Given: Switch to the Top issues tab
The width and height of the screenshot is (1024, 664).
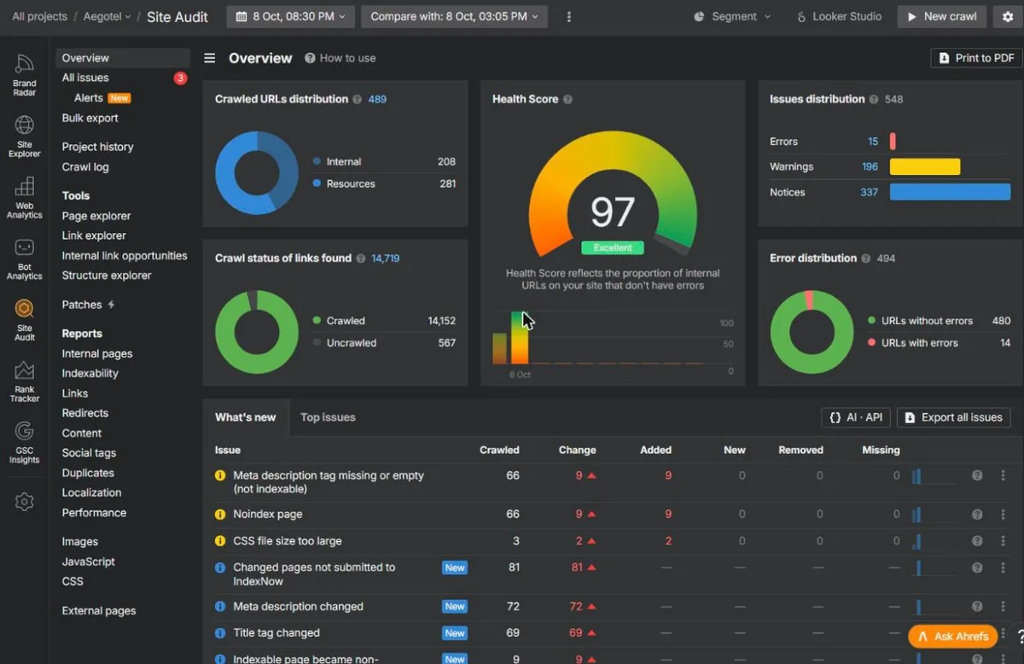Looking at the screenshot, I should click(x=328, y=417).
